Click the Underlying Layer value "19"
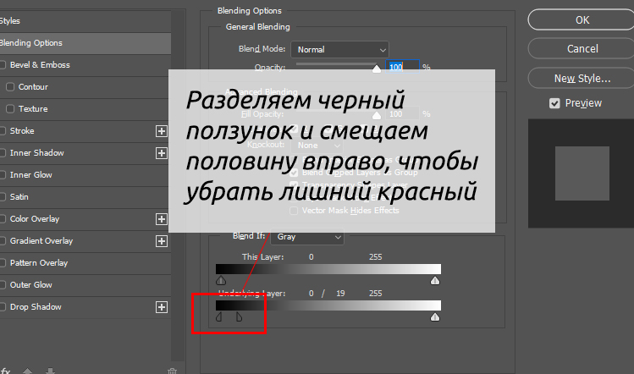This screenshot has width=634, height=374. pos(340,294)
